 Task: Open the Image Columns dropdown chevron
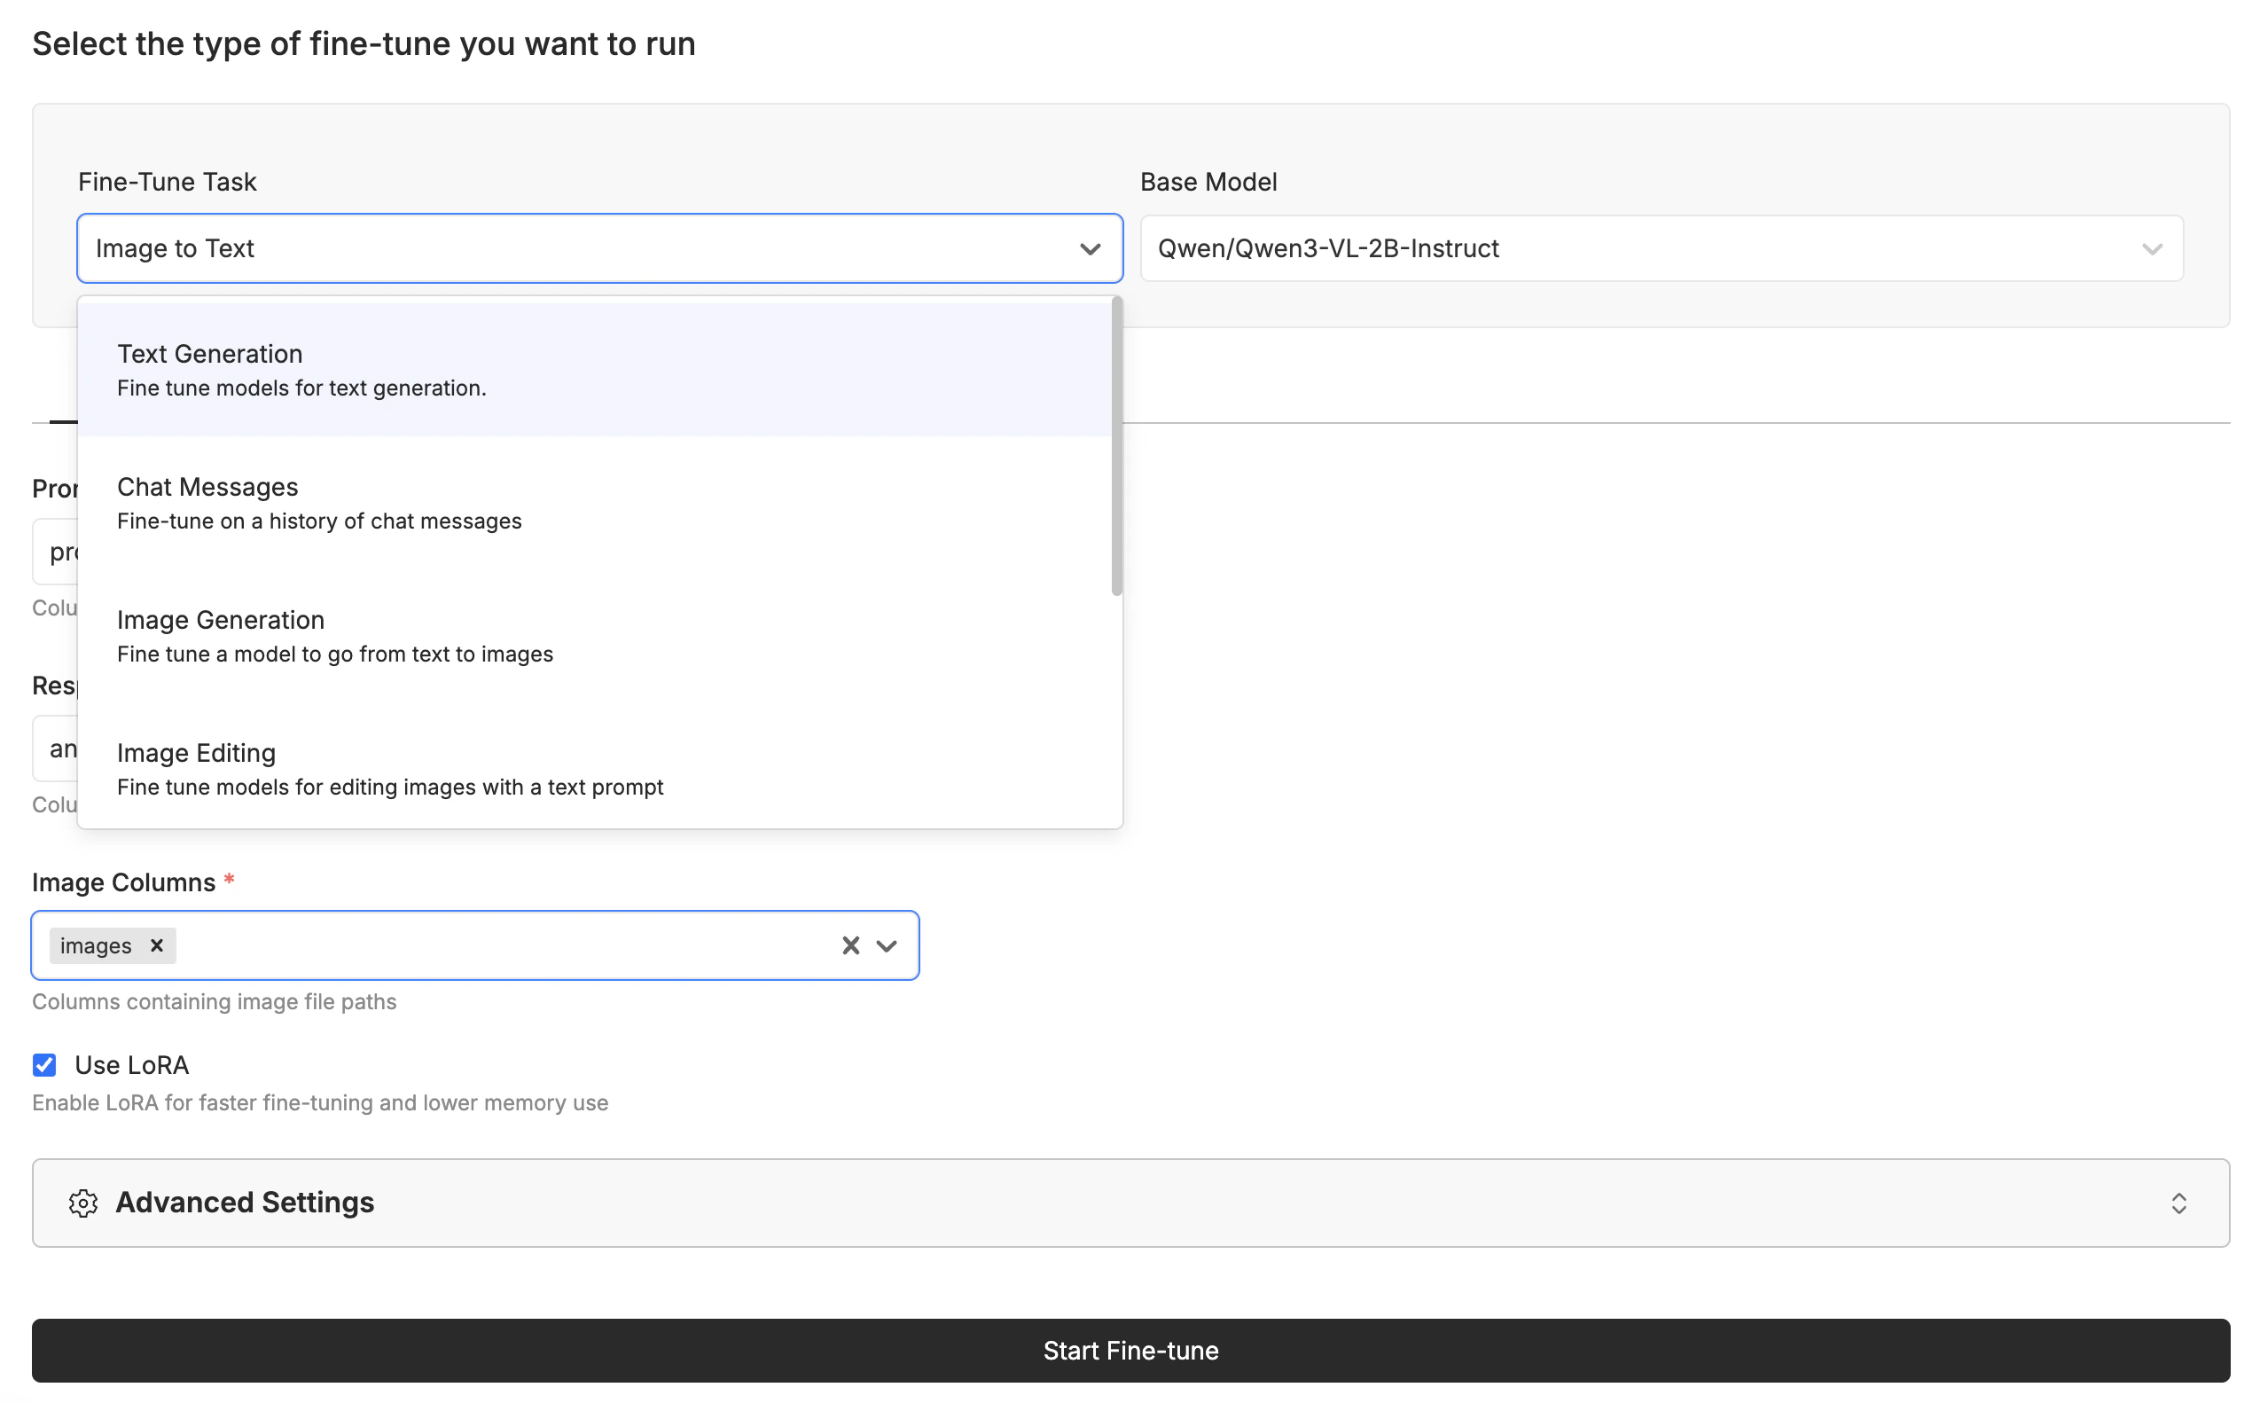pos(887,945)
